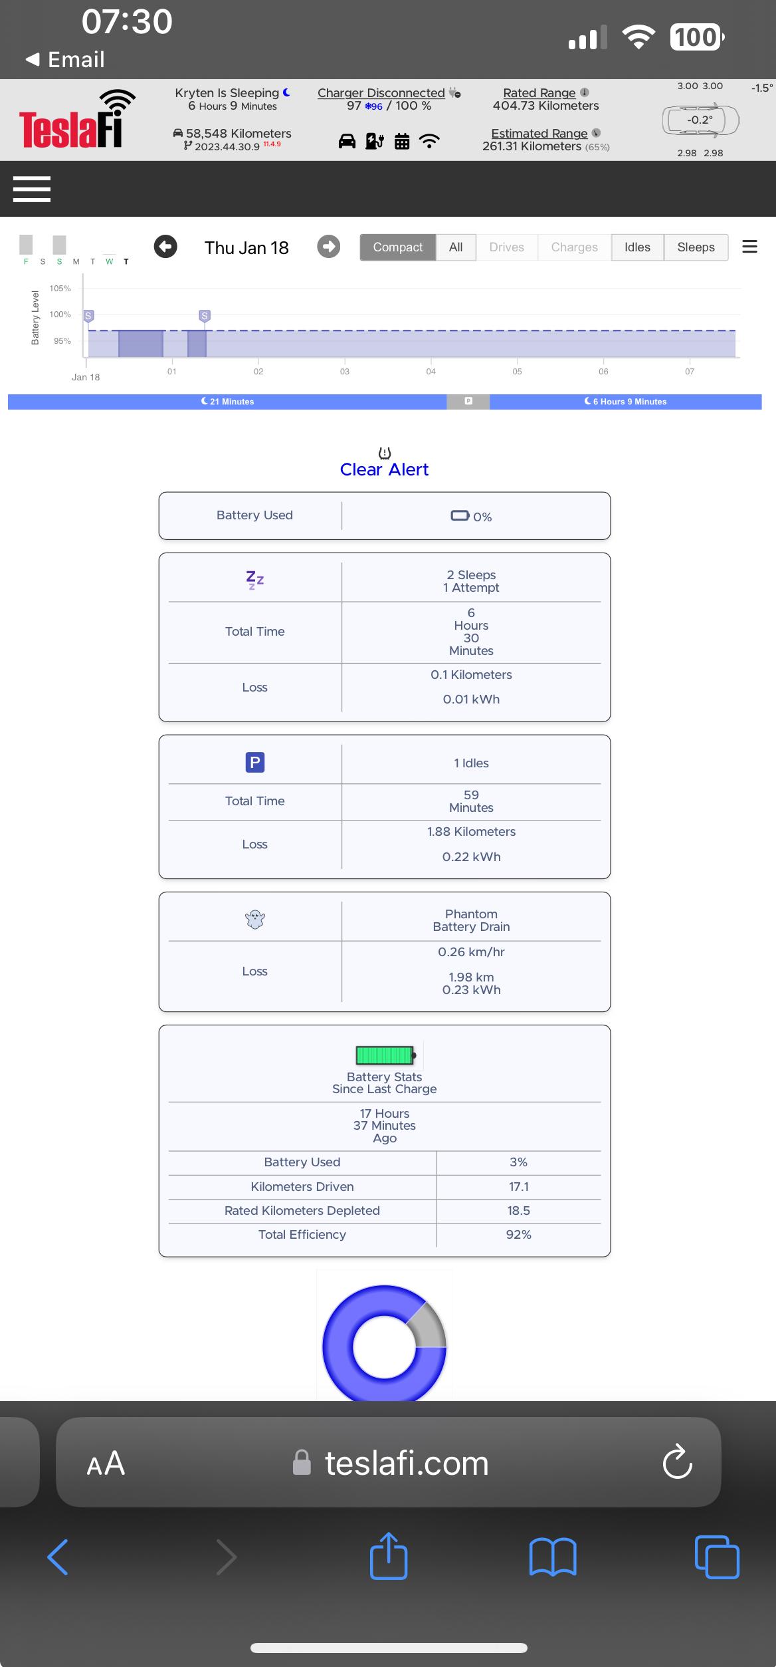Open timeline options menu beside Sleeps
This screenshot has height=1667, width=776.
[x=749, y=247]
